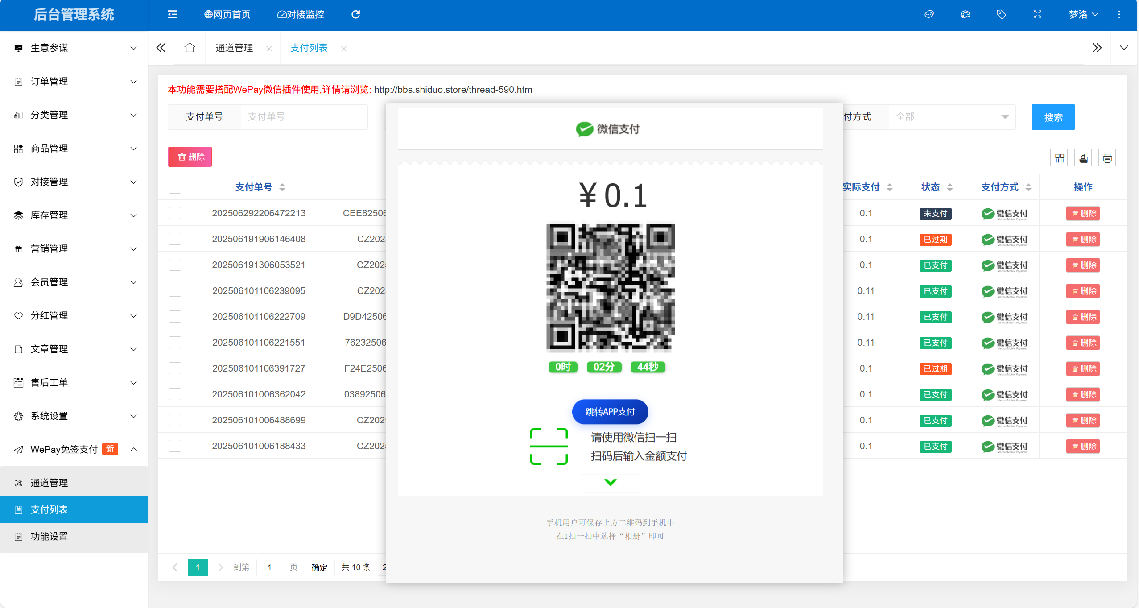Open the 全部 payment method dropdown
The image size is (1139, 608).
952,117
